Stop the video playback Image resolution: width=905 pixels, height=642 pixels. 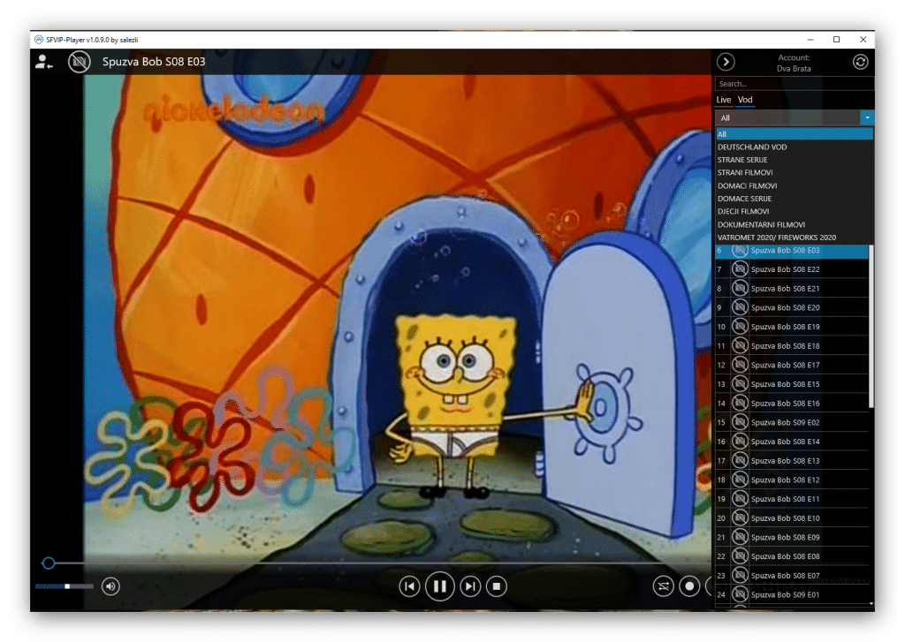497,585
